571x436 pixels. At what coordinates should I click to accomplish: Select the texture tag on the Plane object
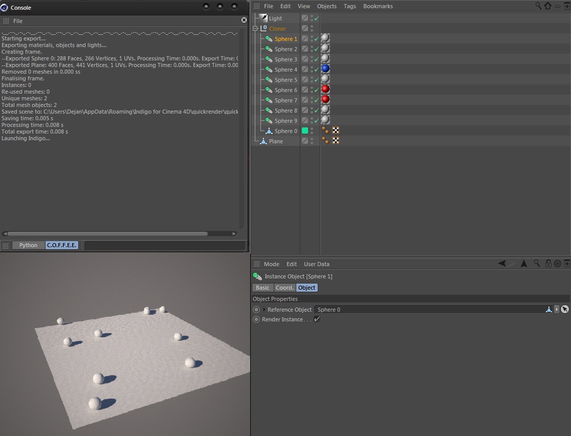coord(336,141)
